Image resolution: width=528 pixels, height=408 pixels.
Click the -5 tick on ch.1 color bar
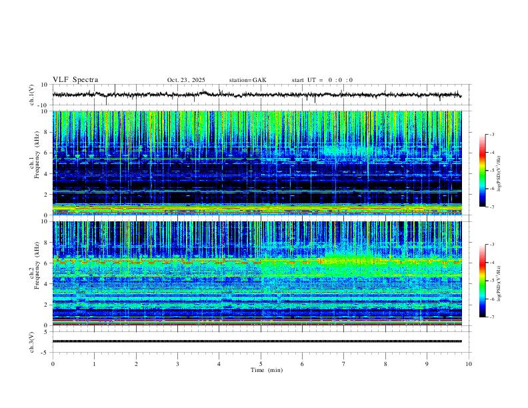(492, 171)
